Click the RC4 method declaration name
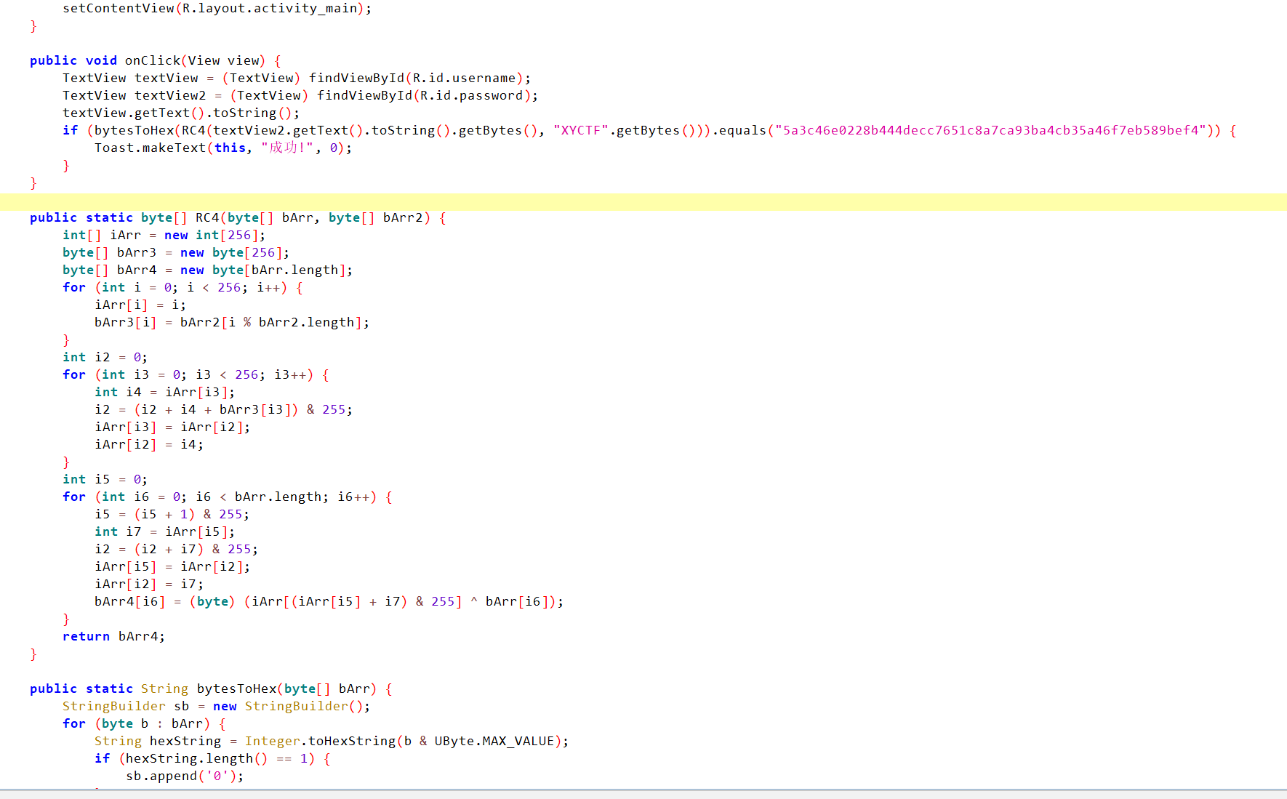Viewport: 1287px width, 799px height. point(207,217)
